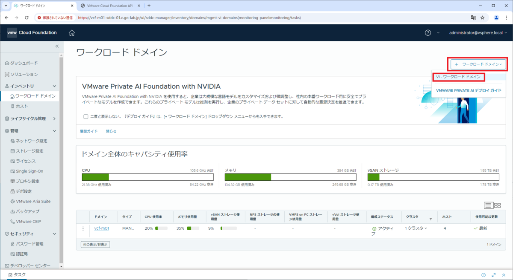513x280 pixels.
Task: Click the メモリ capacity usage bar
Action: [x=290, y=177]
